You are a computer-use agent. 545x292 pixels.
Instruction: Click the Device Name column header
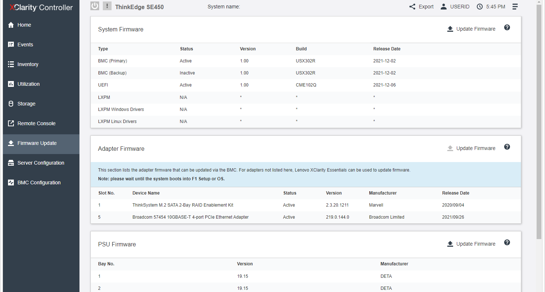coord(146,193)
